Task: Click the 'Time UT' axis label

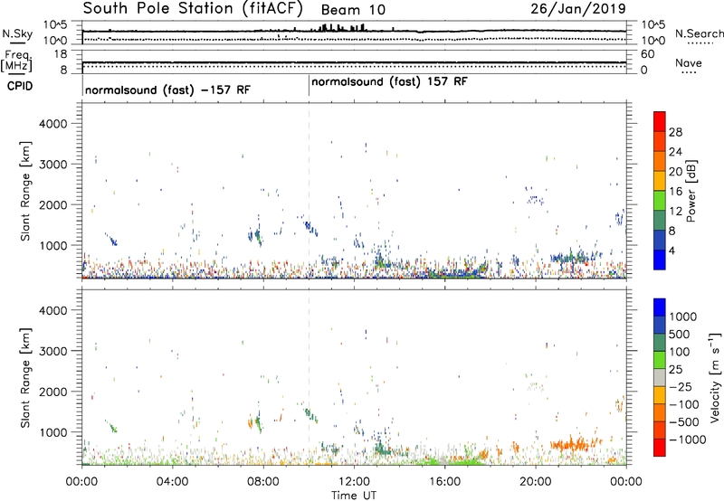Action: pyautogui.click(x=354, y=496)
